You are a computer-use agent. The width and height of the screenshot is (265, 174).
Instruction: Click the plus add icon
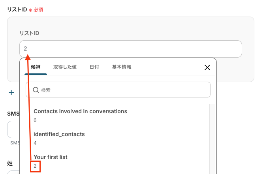click(11, 93)
